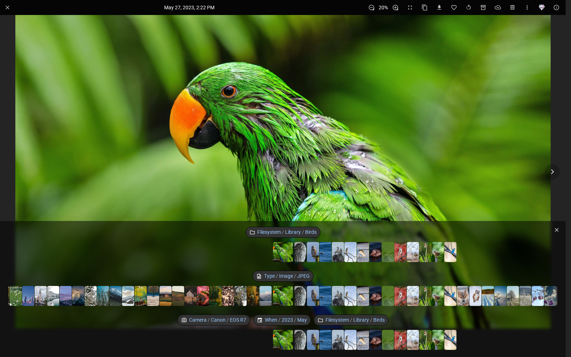Open the parrot thumbnail in the bottom row

point(283,340)
